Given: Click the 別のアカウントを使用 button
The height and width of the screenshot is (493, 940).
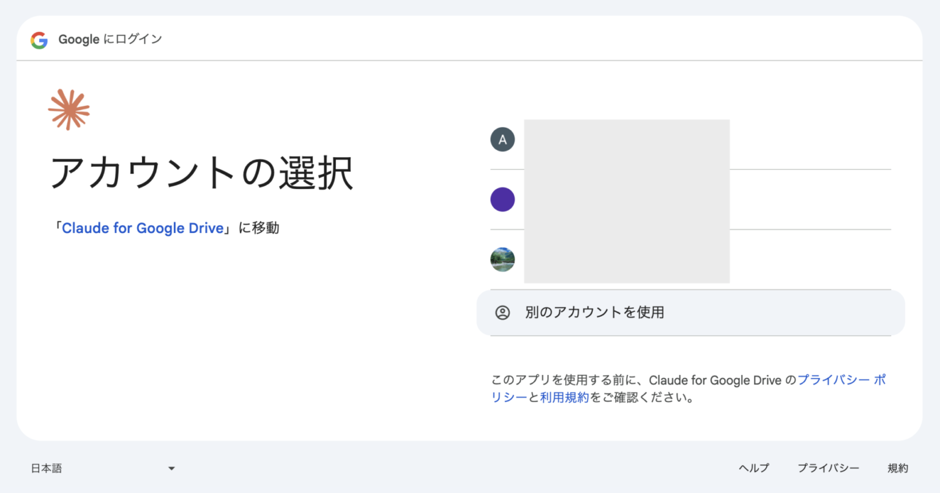Looking at the screenshot, I should pos(594,313).
